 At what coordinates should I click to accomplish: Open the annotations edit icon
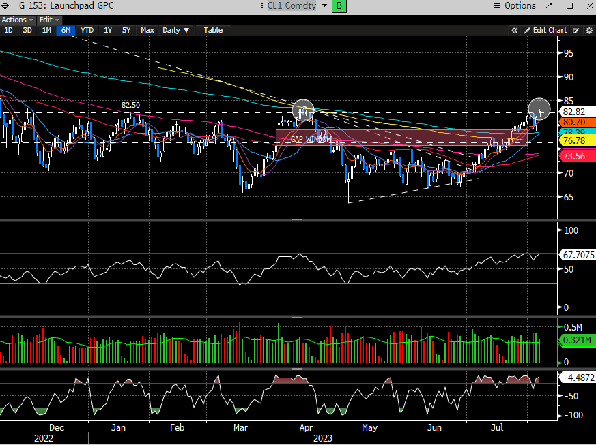coord(577,31)
